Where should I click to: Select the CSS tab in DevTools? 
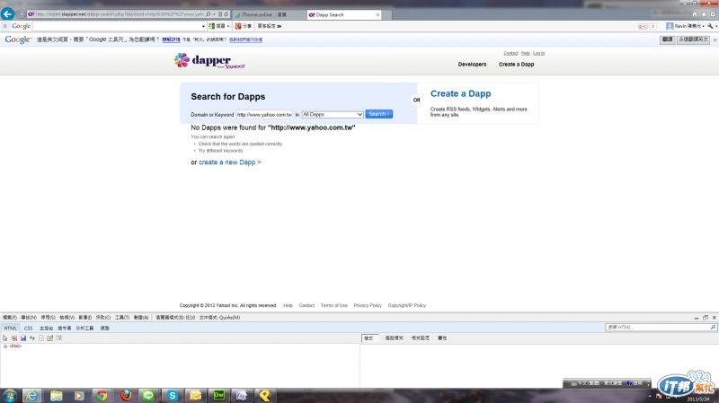coord(28,329)
